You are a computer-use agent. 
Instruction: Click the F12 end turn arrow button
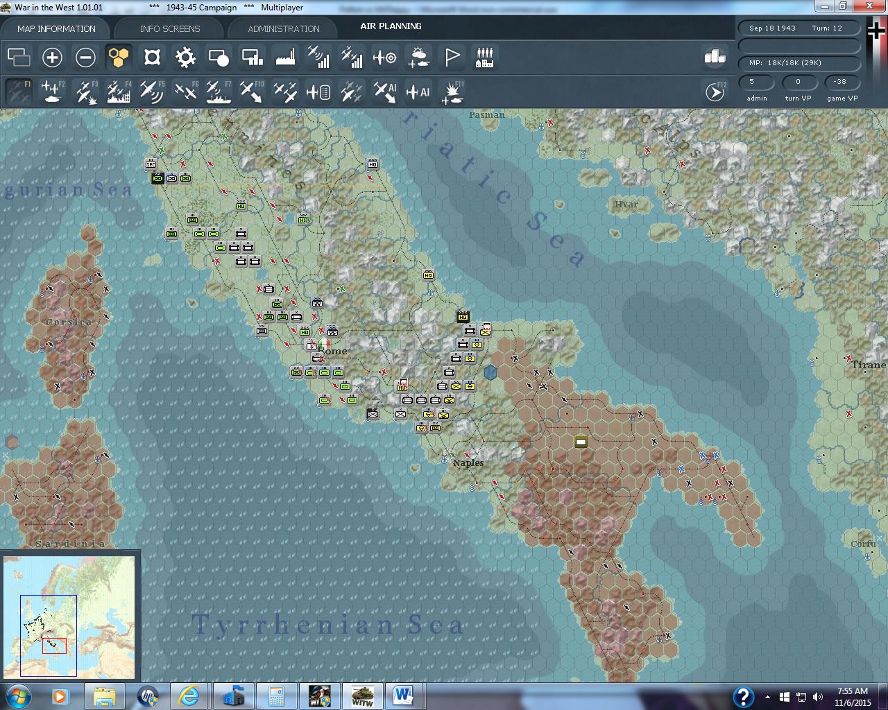(x=715, y=92)
